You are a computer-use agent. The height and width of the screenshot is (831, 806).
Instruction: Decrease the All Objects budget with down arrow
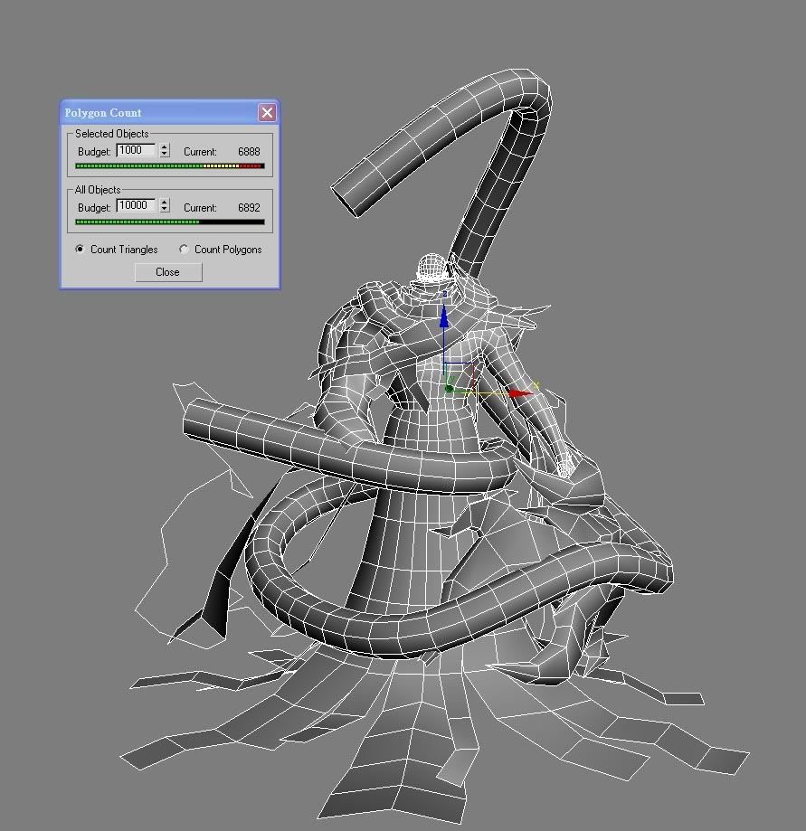tap(165, 210)
